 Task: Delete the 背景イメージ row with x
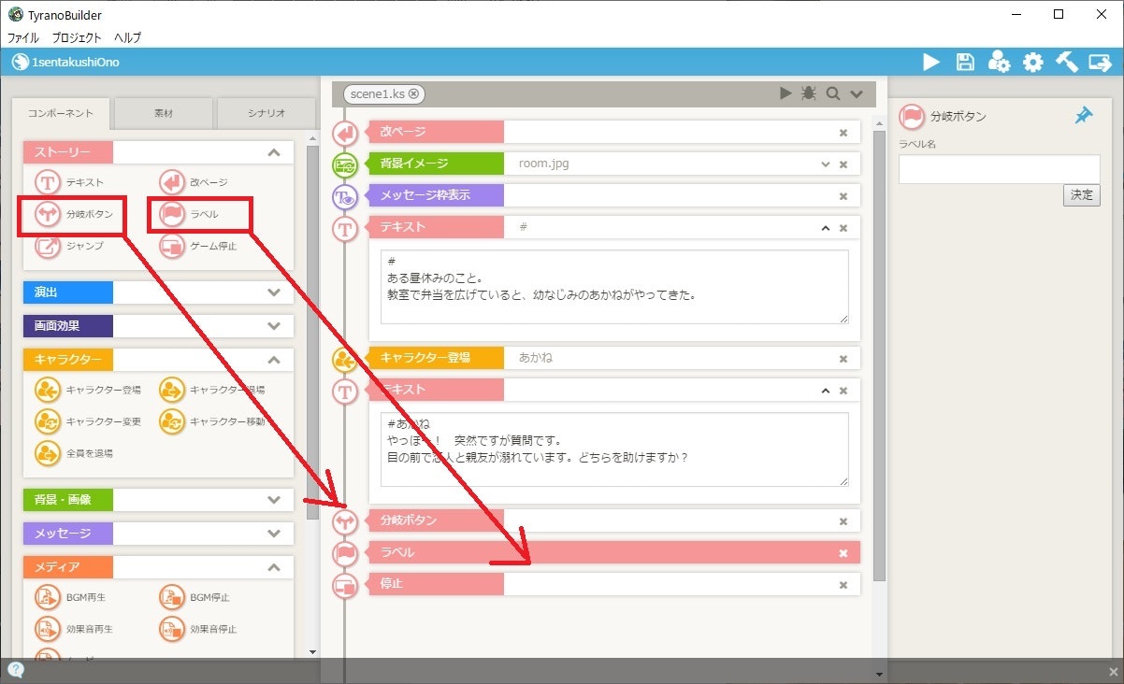coord(843,164)
